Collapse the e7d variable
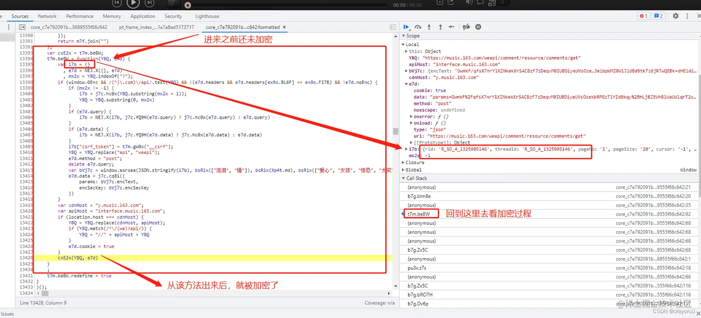Viewport: 701px width, 318px height. coord(407,84)
